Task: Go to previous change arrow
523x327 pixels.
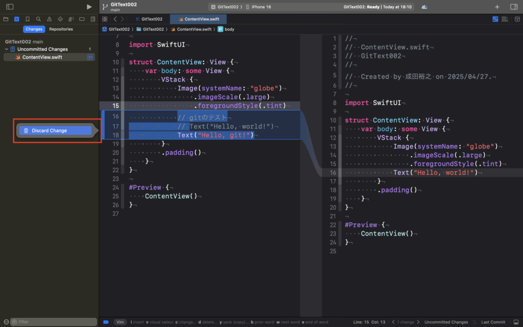Action: click(x=393, y=322)
